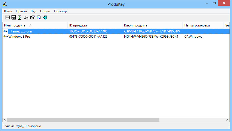Select the Internet Explorer row name
This screenshot has width=232, height=131.
coord(20,31)
